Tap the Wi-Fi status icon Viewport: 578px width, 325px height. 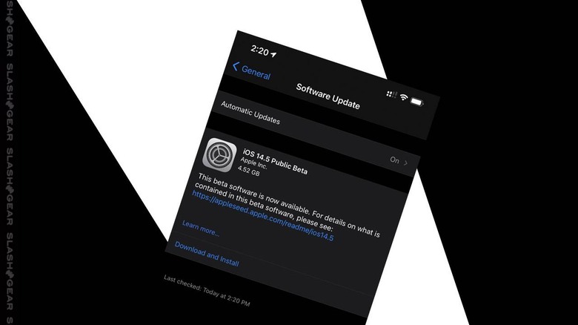[404, 97]
